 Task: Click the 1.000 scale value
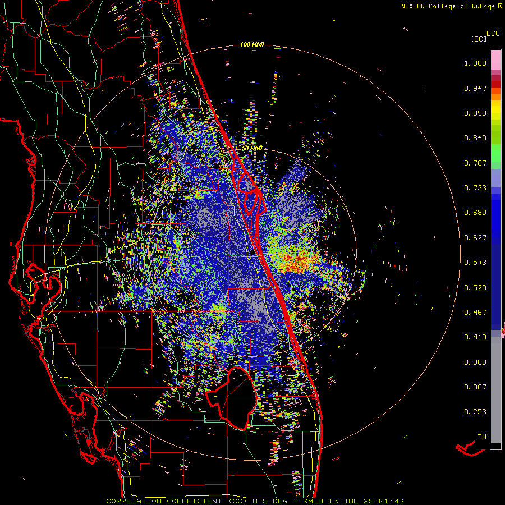coord(475,63)
